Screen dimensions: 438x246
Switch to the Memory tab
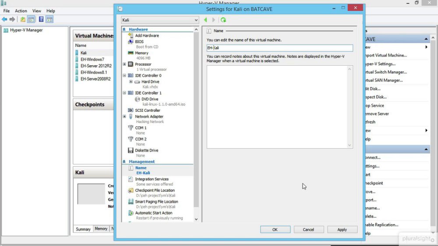[101, 228]
